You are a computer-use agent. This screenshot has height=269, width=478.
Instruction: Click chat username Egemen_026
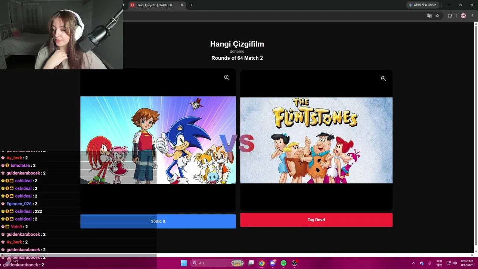coord(19,204)
